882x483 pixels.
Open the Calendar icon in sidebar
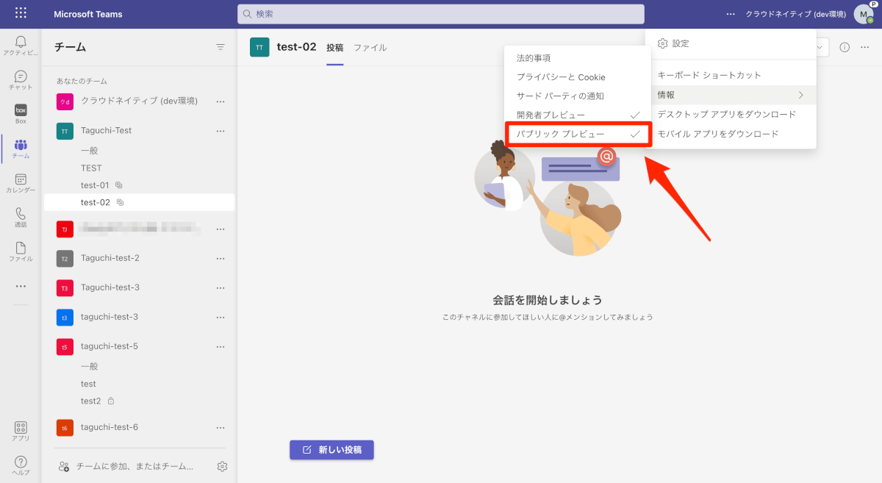(x=21, y=183)
